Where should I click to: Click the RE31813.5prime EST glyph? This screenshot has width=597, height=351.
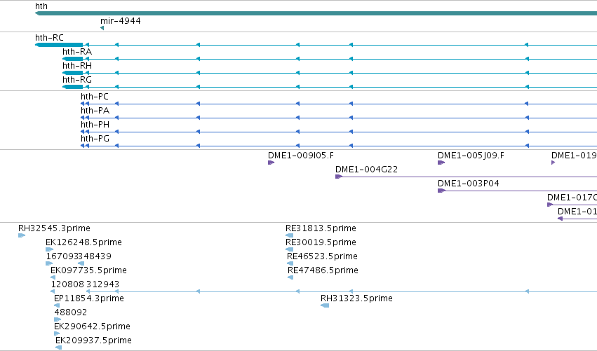(x=289, y=236)
